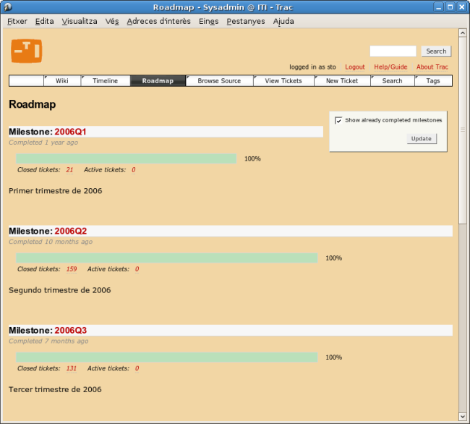The image size is (470, 424).
Task: Click the scrollbar down arrow
Action: point(463,417)
